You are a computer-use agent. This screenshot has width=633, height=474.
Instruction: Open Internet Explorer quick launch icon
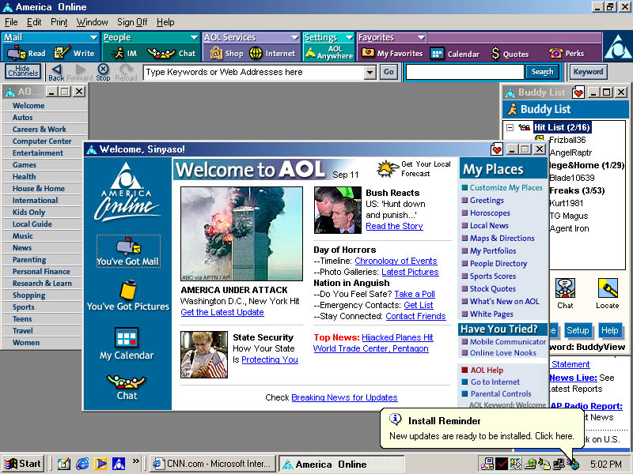click(x=82, y=464)
